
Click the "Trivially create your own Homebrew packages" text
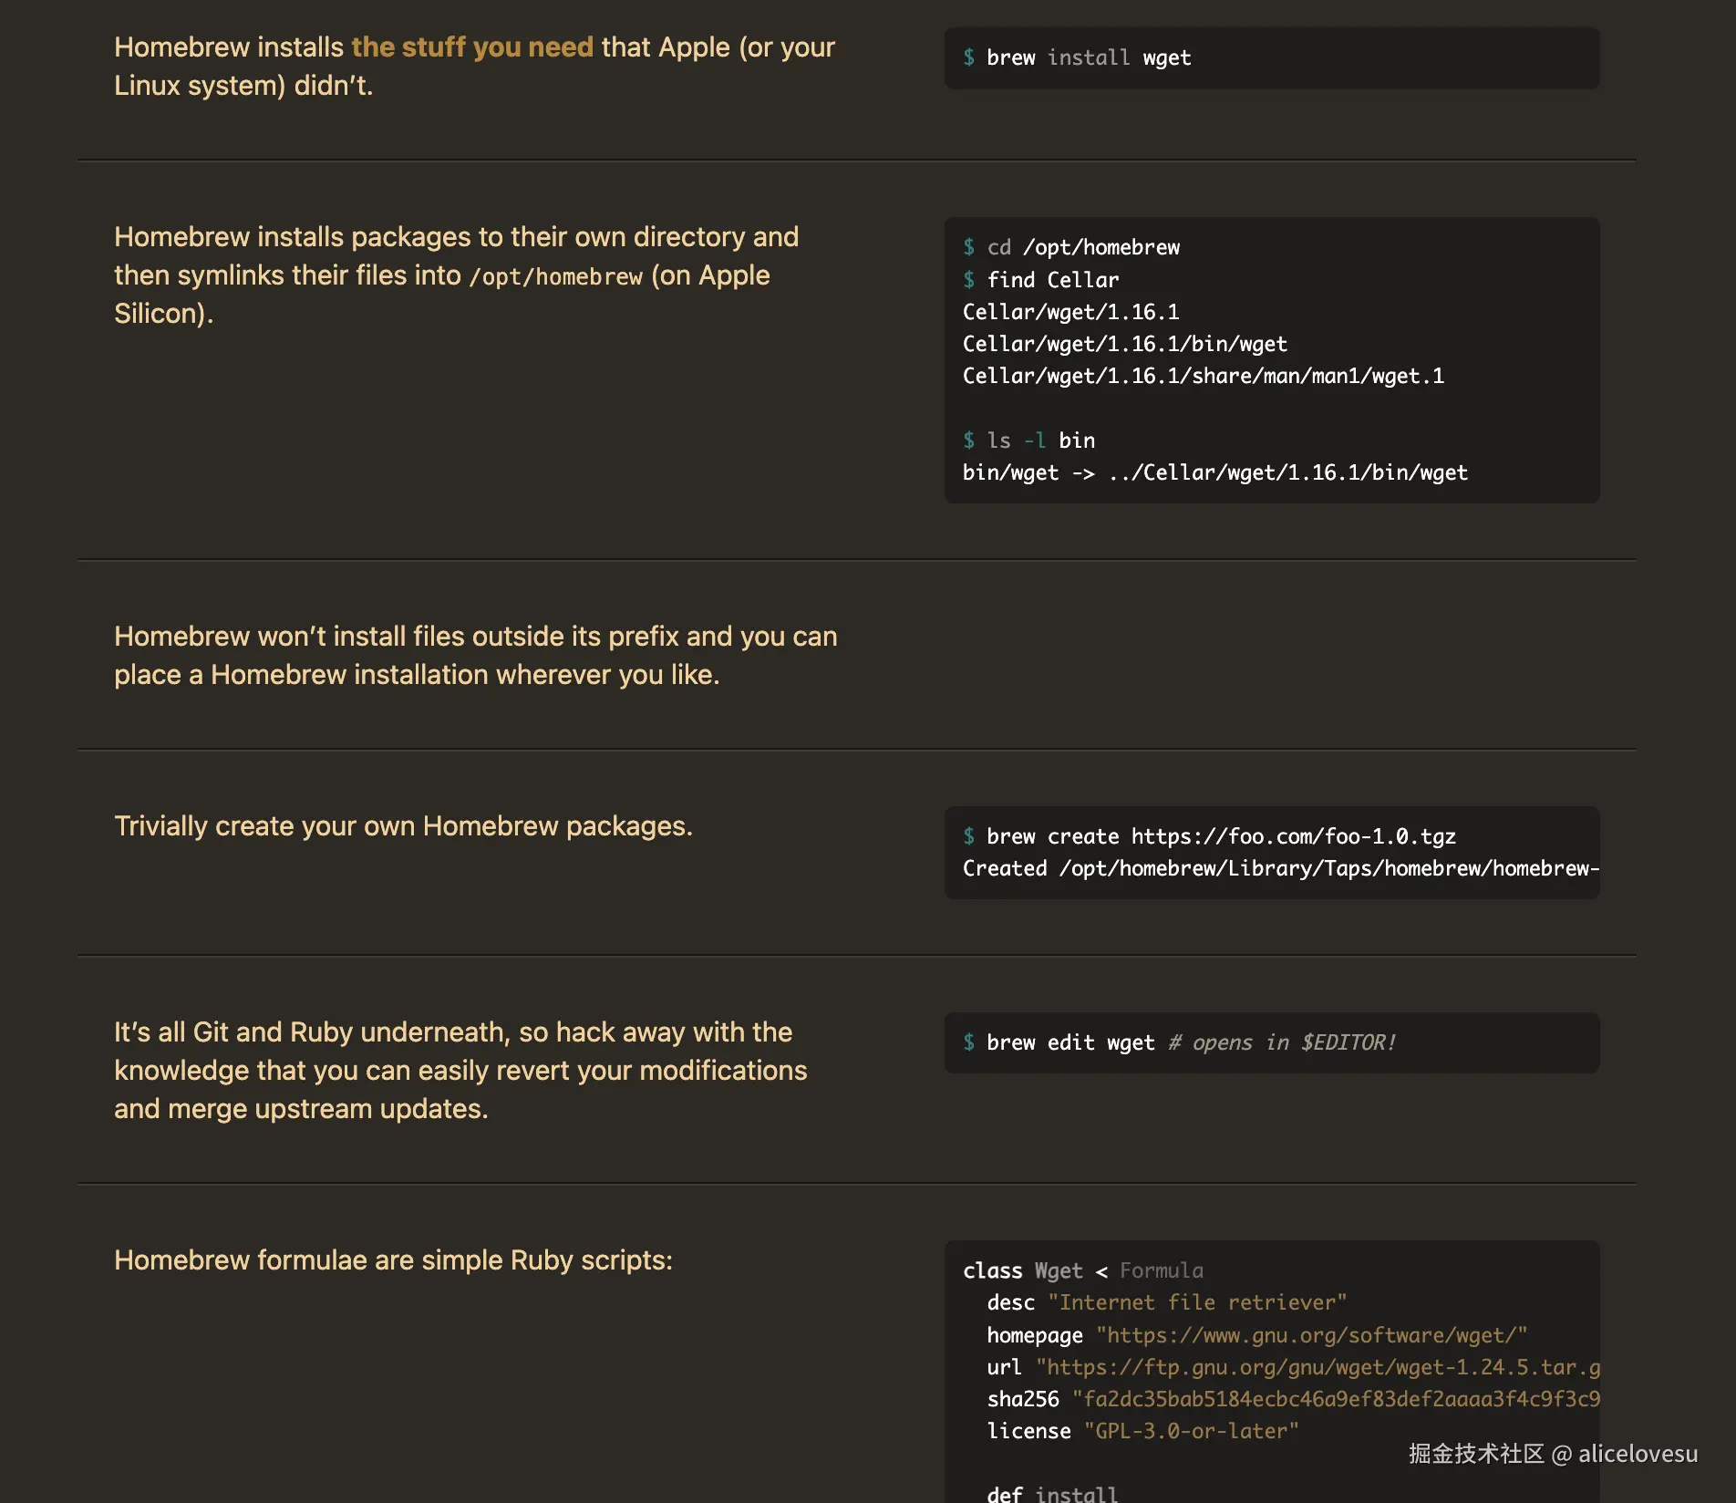point(403,825)
